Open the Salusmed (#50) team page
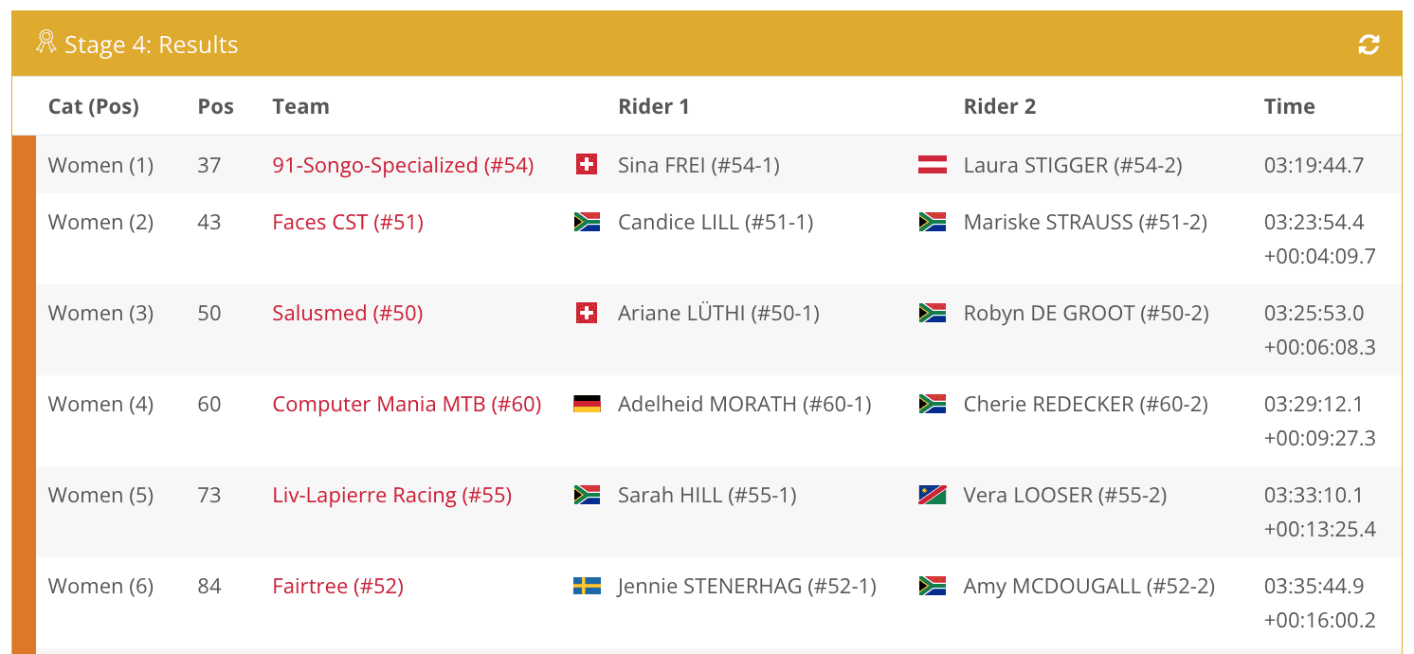 348,313
